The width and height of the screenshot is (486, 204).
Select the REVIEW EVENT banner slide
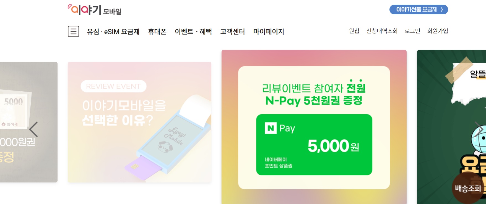(139, 122)
